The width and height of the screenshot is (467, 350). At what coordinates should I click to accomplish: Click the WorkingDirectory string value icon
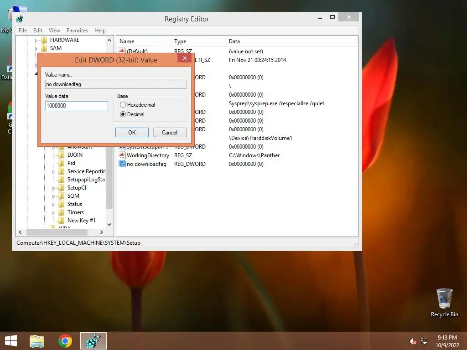[122, 155]
